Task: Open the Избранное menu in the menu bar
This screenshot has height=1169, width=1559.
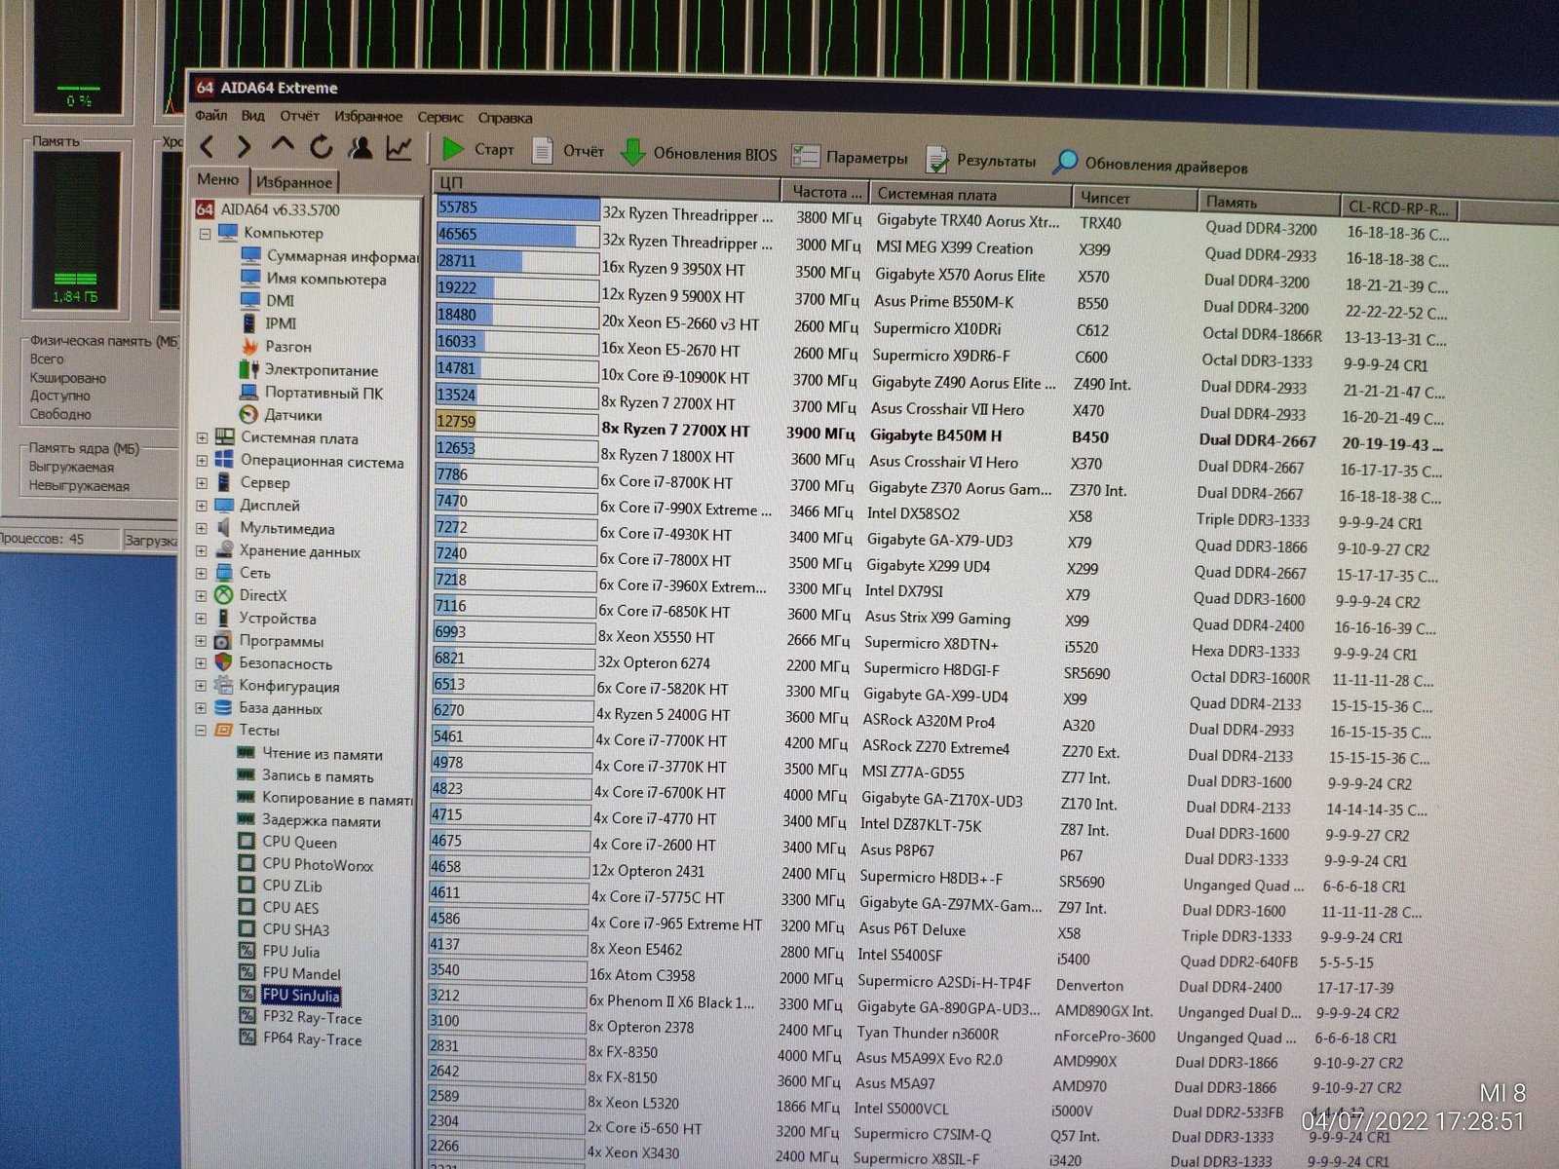Action: tap(368, 116)
